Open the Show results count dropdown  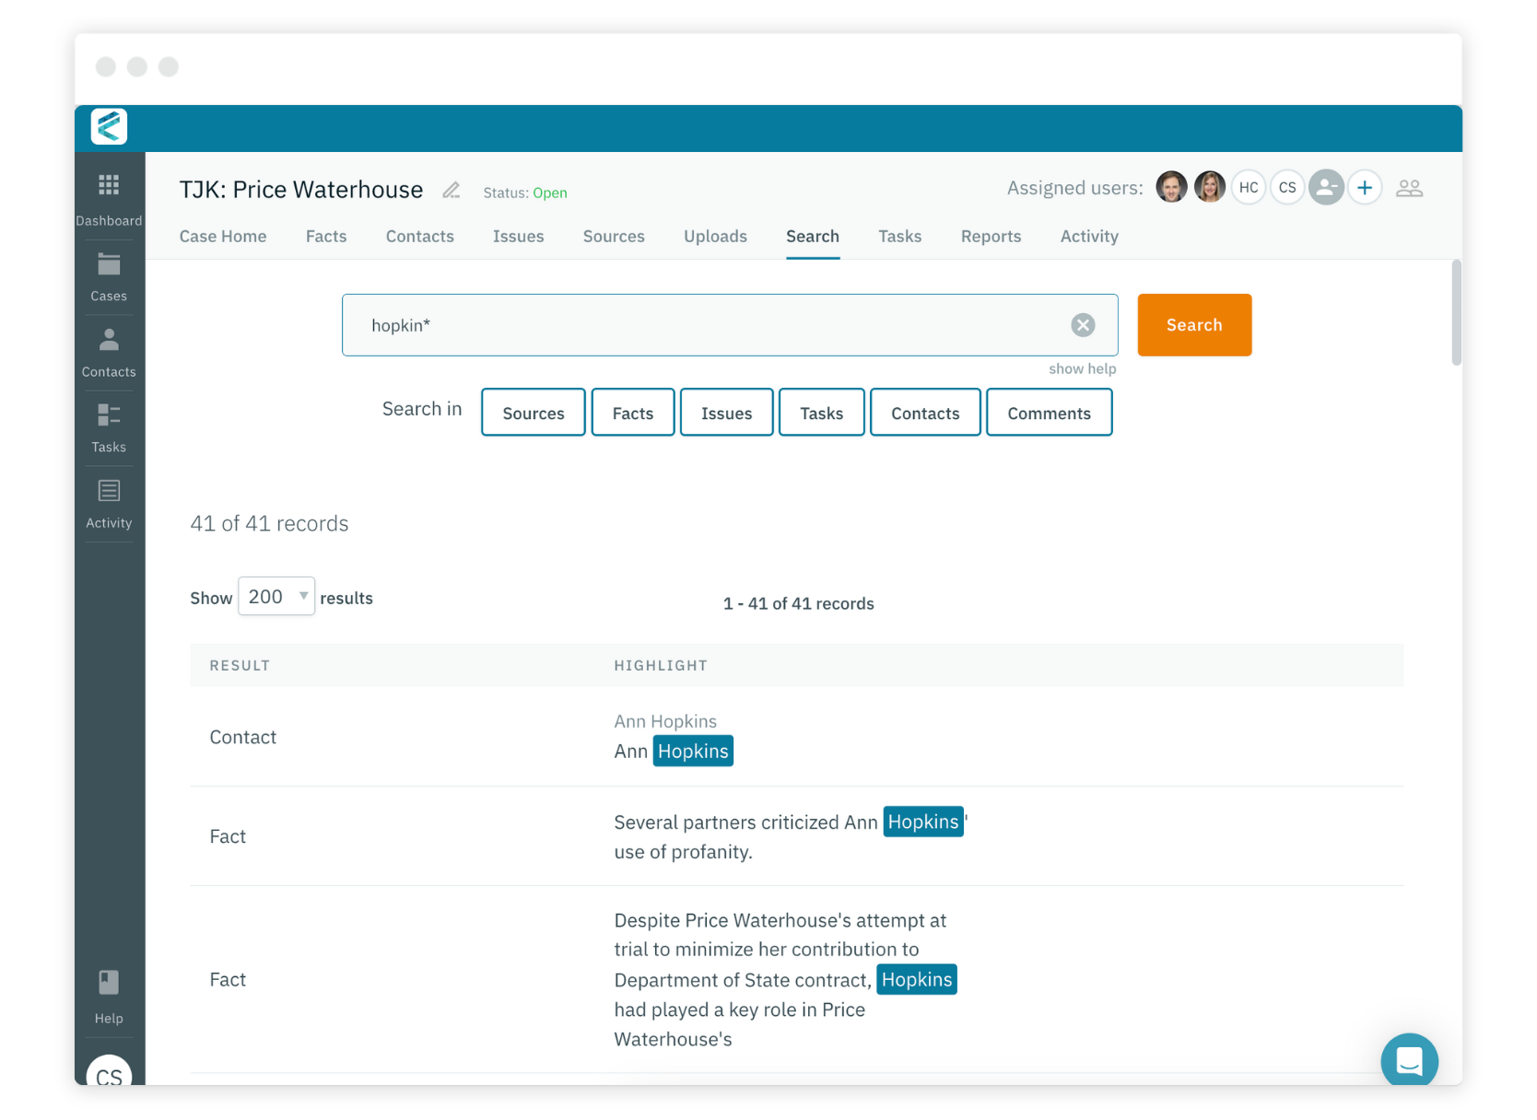coord(276,596)
